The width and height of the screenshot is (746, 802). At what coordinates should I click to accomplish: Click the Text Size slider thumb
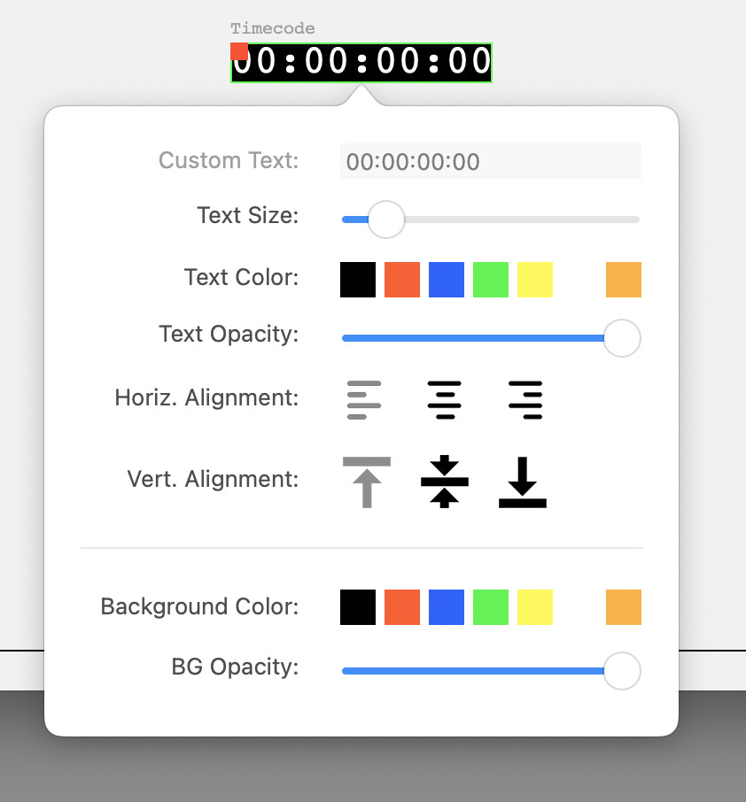click(385, 220)
